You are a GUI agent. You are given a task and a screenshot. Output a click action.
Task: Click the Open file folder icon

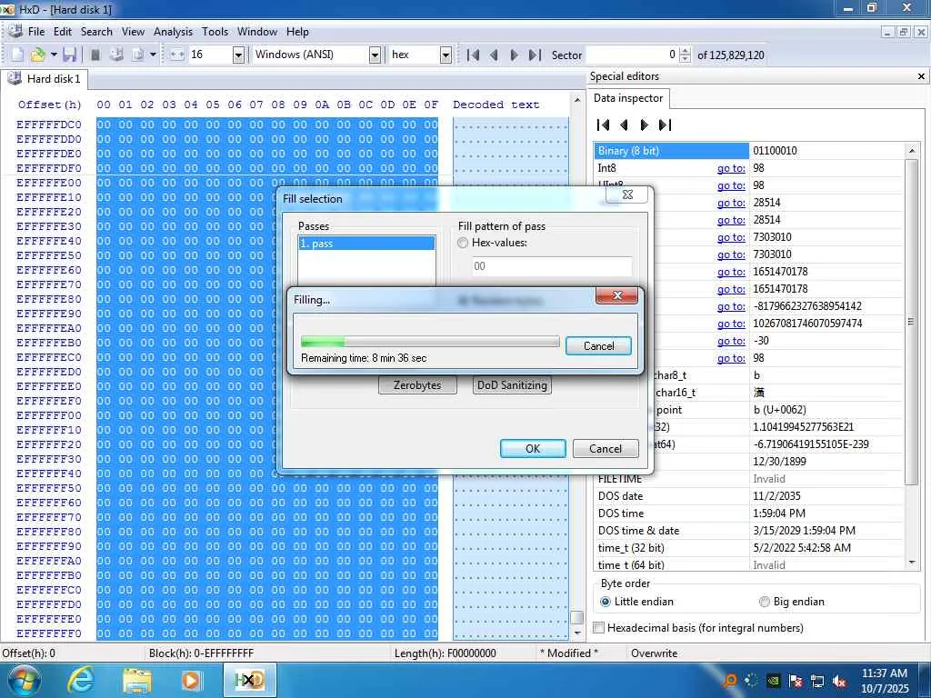pyautogui.click(x=37, y=55)
